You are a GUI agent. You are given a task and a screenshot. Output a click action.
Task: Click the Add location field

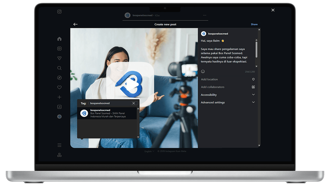(225, 79)
